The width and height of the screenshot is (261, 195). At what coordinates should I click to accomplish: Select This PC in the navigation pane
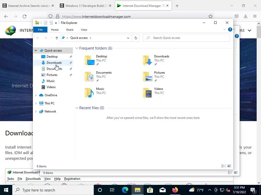49,103
